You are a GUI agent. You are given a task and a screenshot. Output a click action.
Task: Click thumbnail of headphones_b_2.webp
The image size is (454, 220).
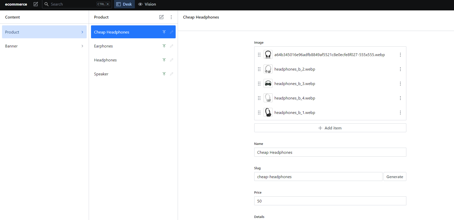point(268,69)
